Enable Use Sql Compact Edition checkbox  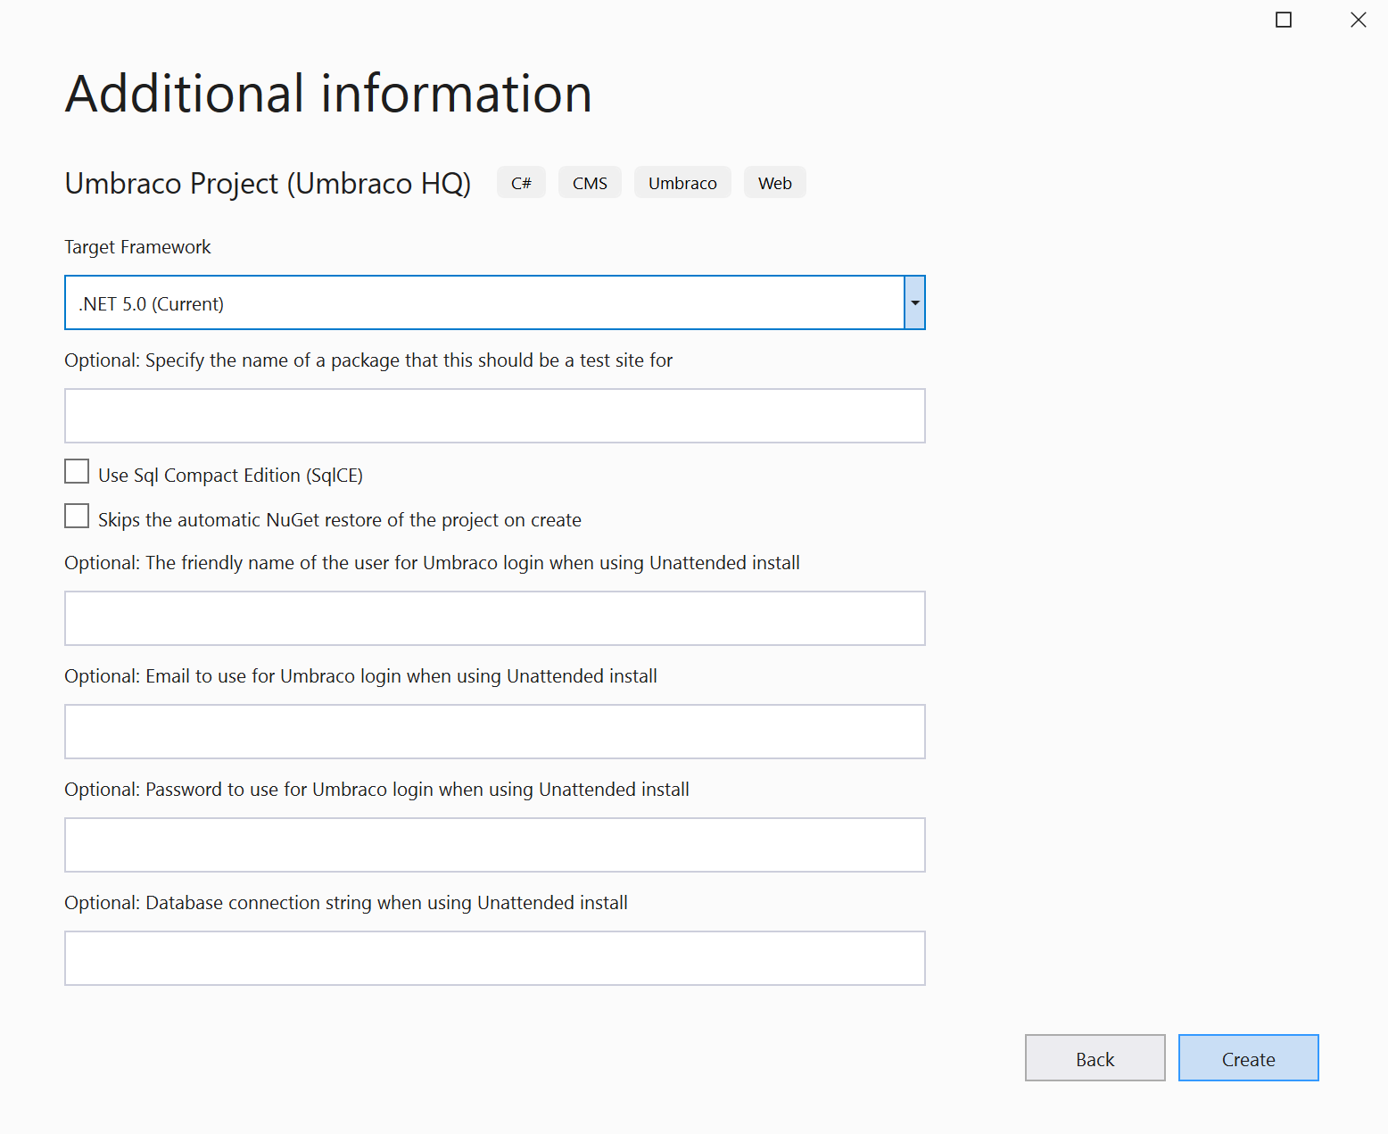(x=77, y=471)
